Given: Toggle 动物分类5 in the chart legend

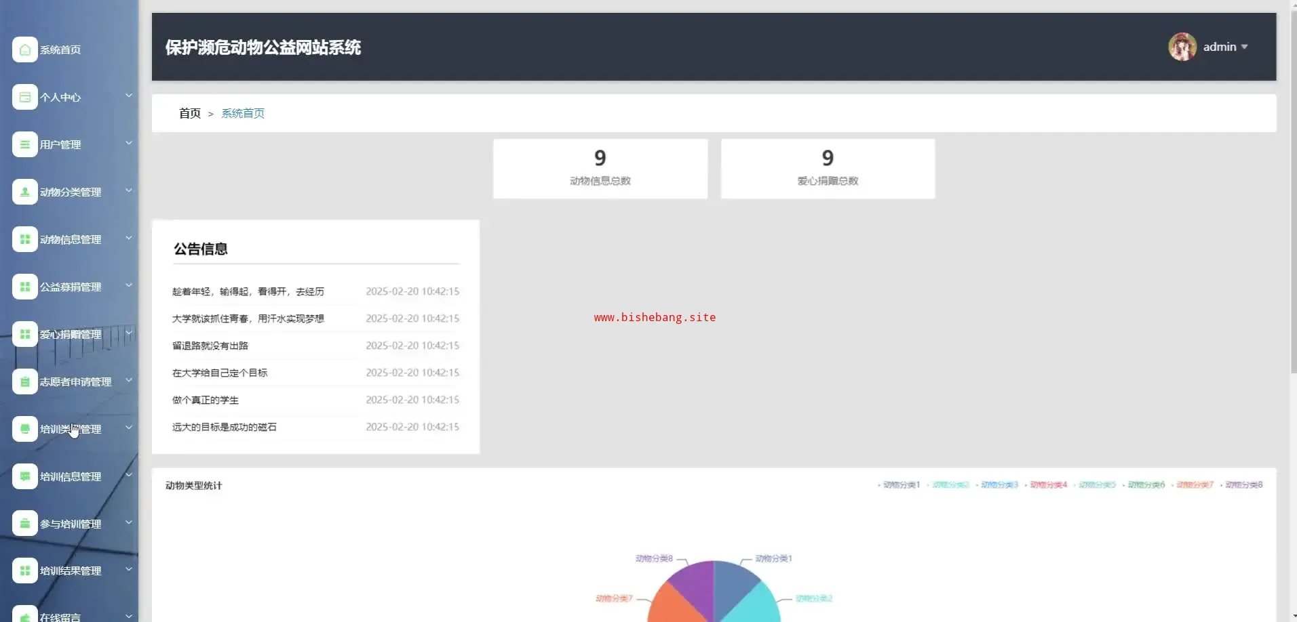Looking at the screenshot, I should (1095, 485).
